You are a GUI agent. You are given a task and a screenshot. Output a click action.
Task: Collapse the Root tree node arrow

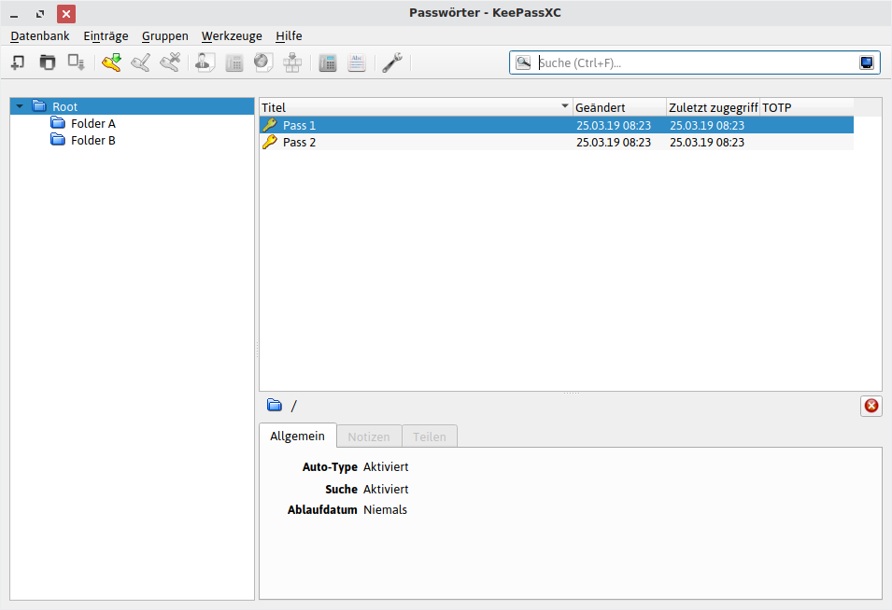(x=20, y=106)
